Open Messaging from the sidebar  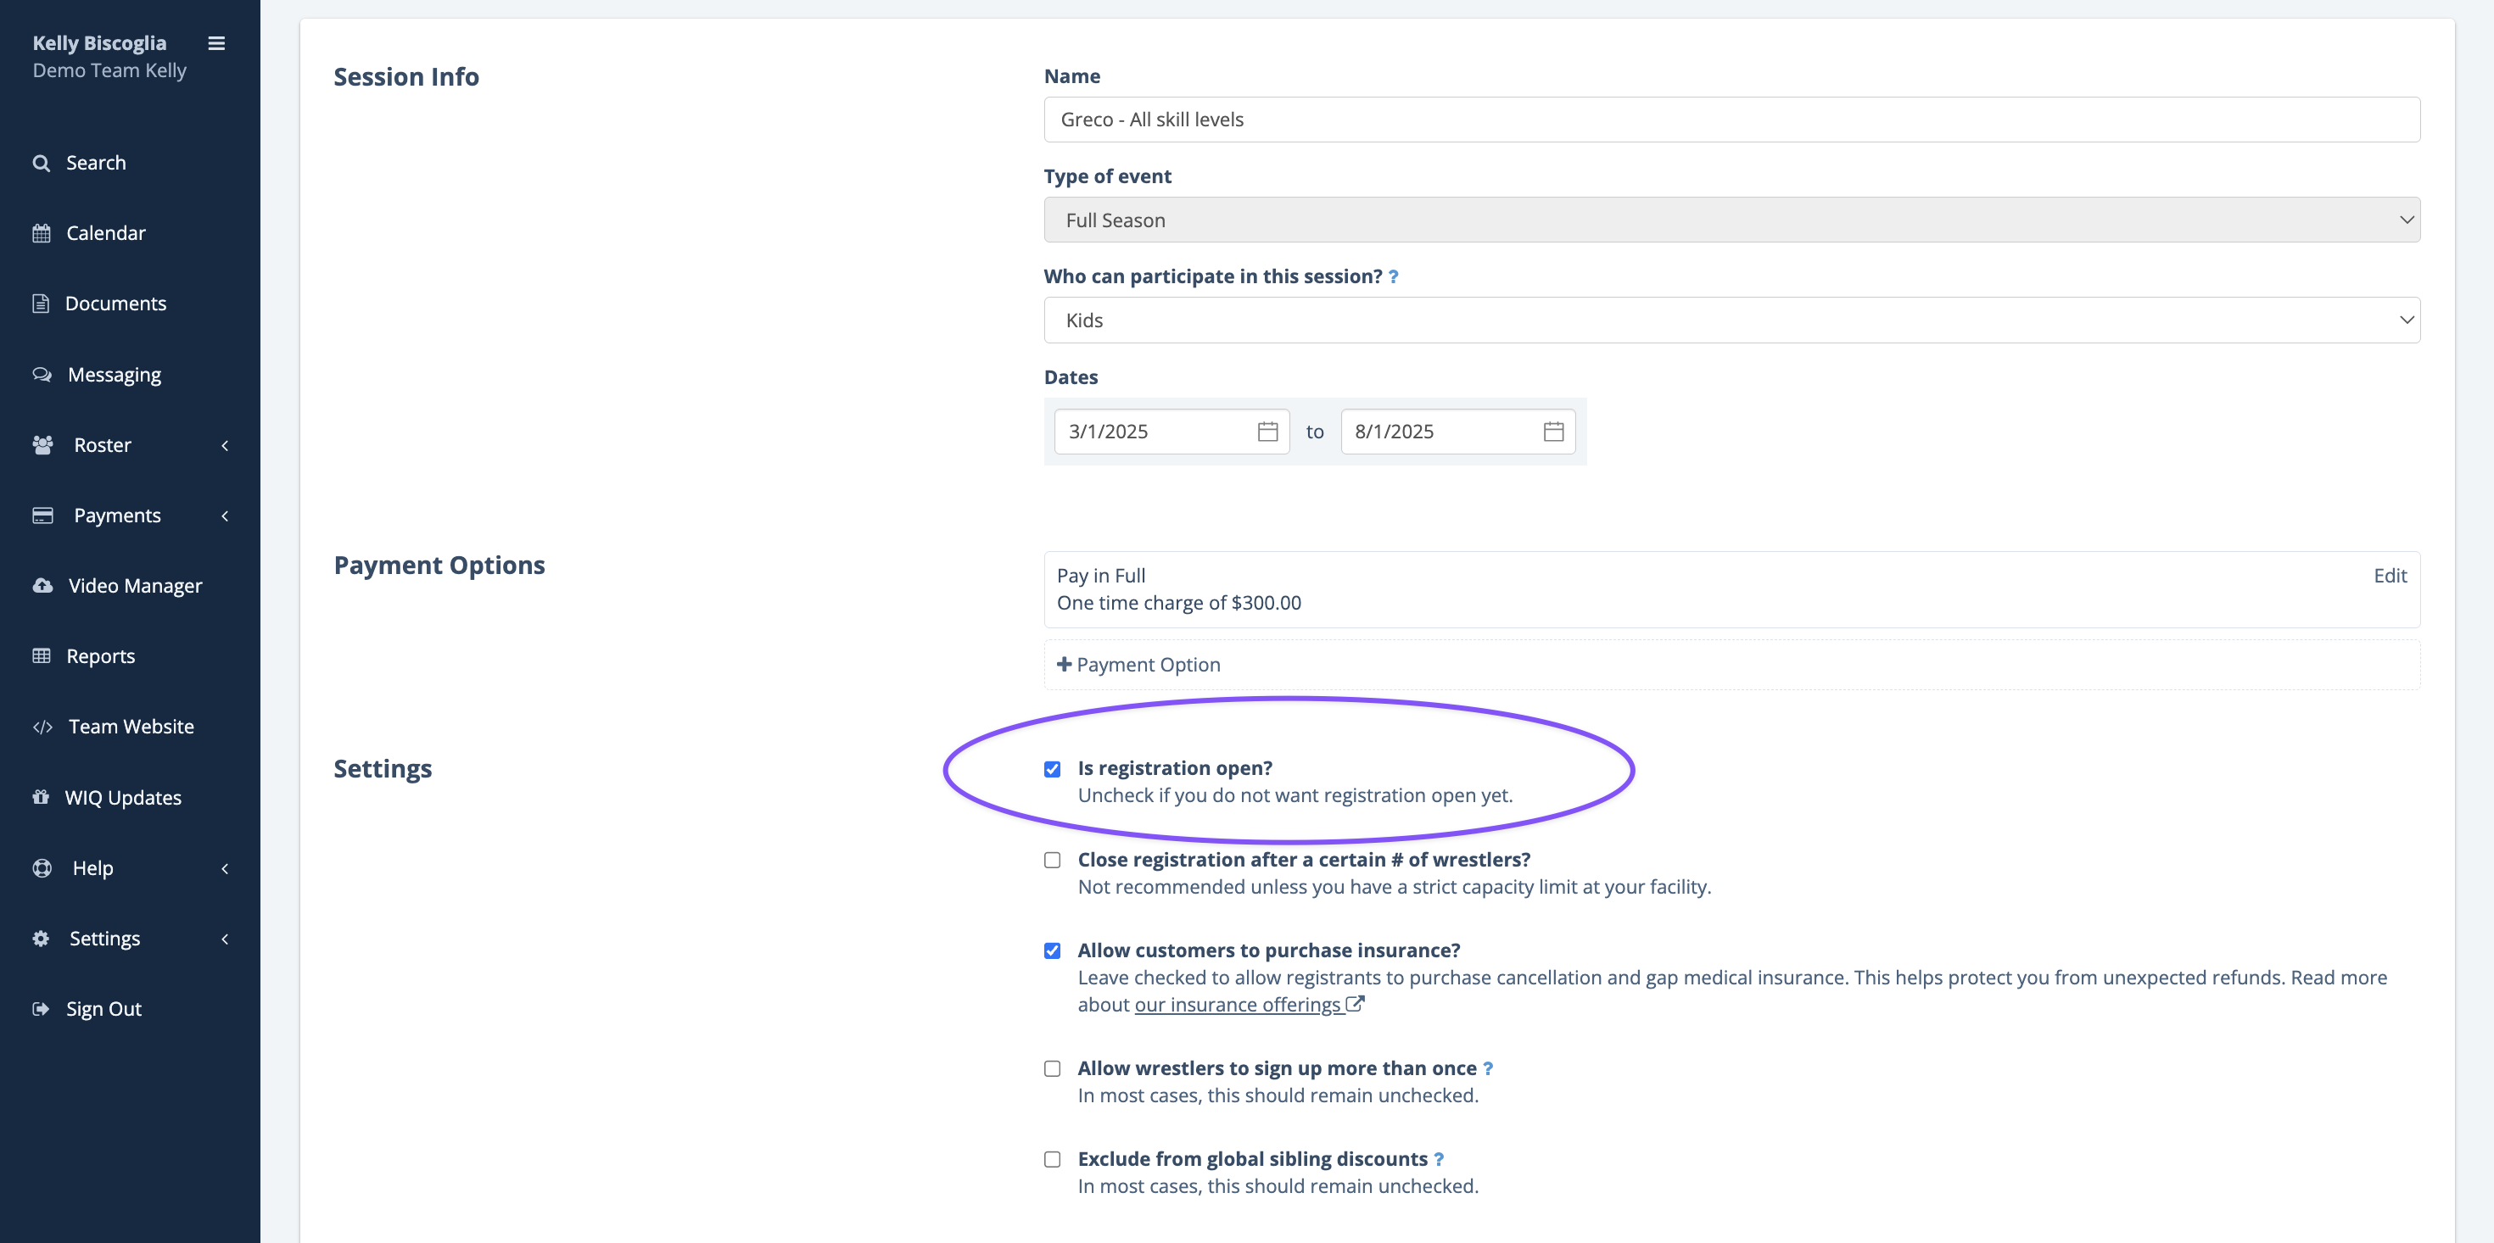(x=115, y=375)
